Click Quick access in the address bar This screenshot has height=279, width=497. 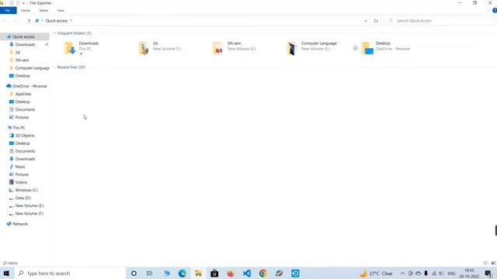pos(57,21)
